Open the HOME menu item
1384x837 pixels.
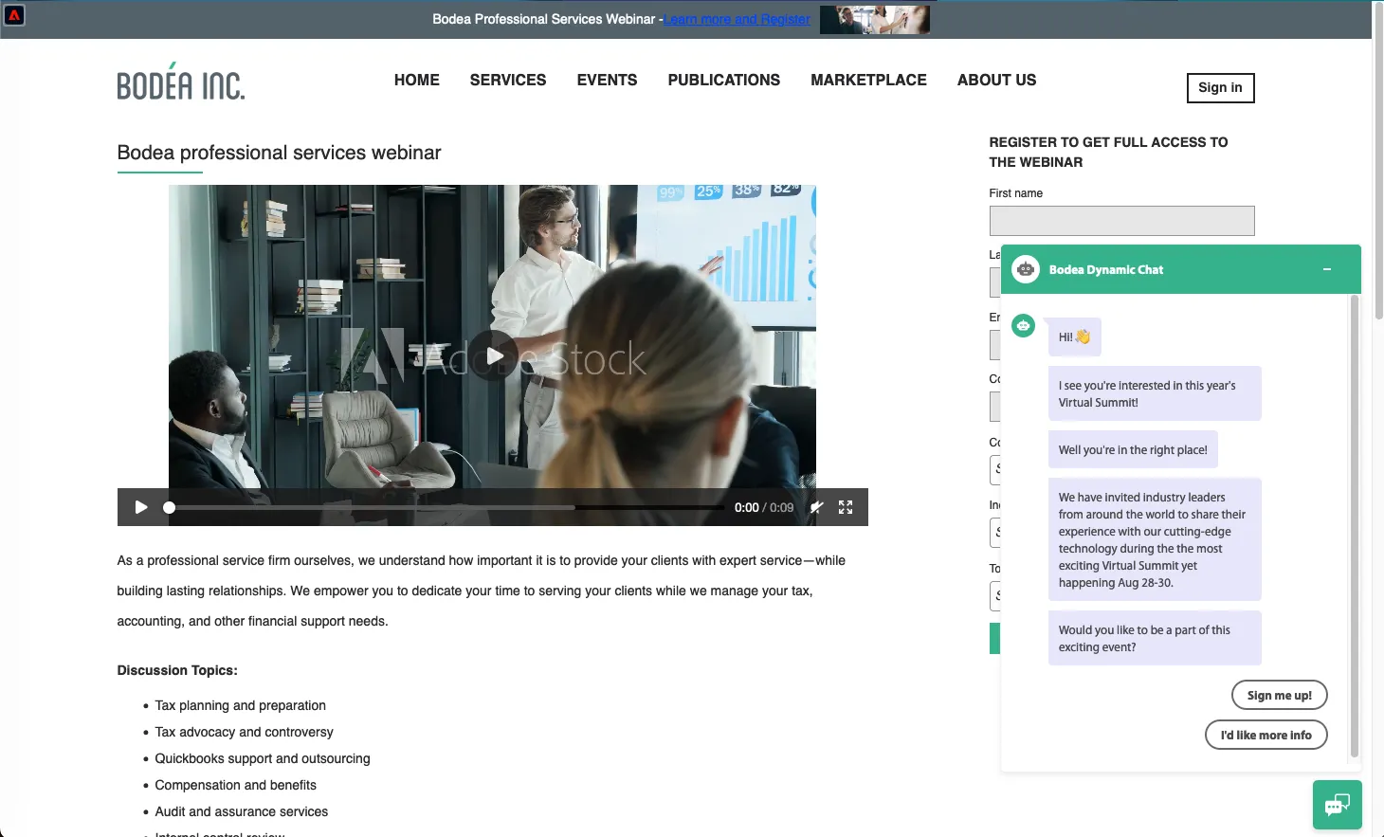coord(417,81)
